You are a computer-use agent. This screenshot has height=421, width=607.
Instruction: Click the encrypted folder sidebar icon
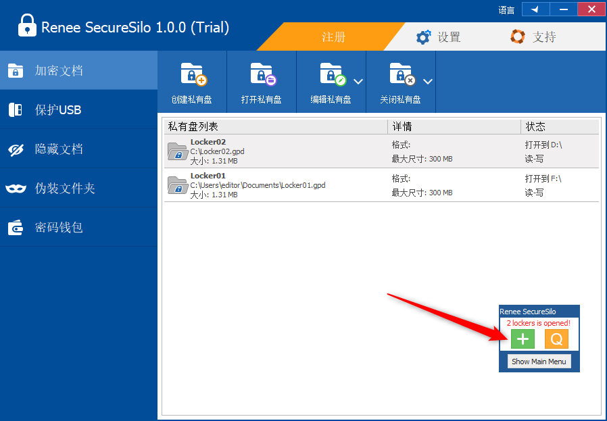tap(16, 71)
